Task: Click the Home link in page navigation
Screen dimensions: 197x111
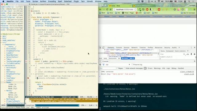Action: pyautogui.click(x=107, y=16)
